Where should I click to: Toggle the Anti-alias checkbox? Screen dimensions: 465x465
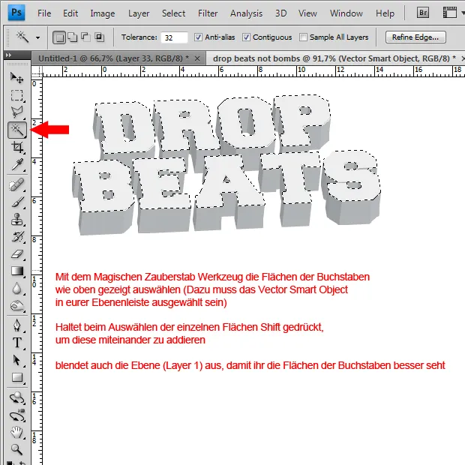pos(198,37)
